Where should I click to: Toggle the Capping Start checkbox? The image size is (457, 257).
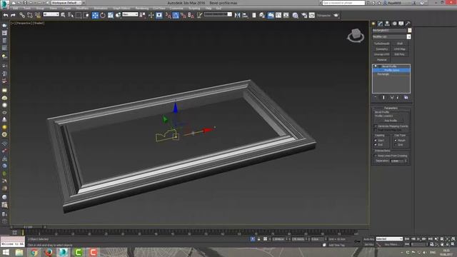[376, 141]
